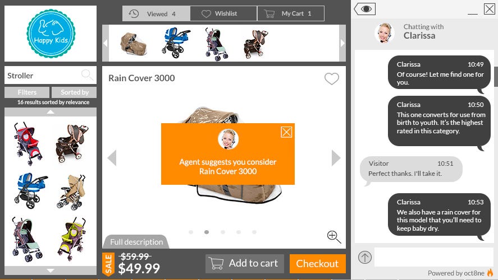This screenshot has width=498, height=280.
Task: Show next product image with the right arrow
Action: (x=336, y=158)
